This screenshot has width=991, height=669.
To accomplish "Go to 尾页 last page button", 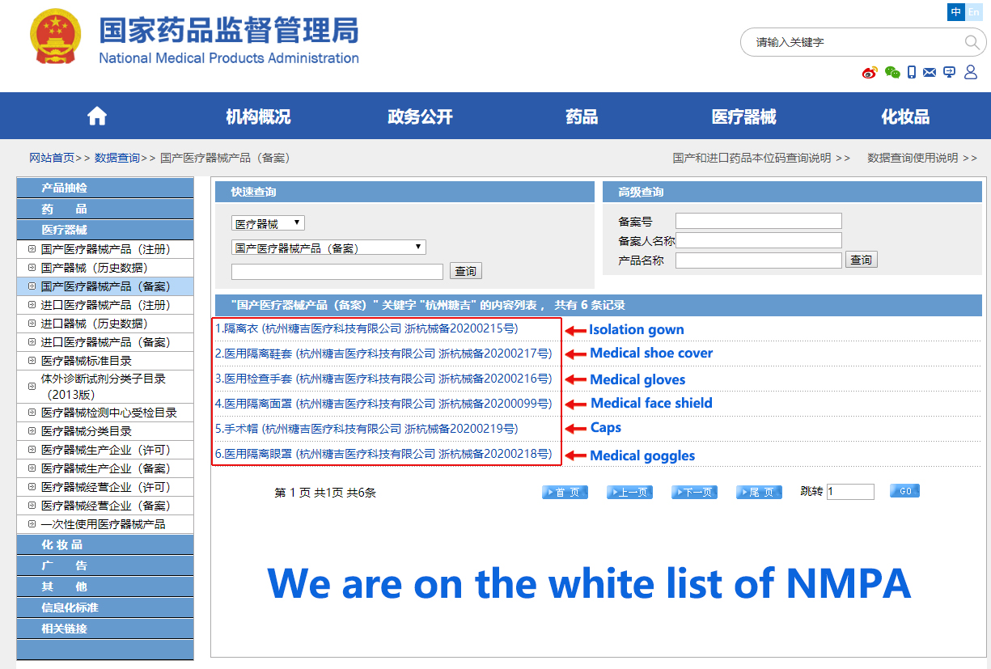I will tap(759, 492).
